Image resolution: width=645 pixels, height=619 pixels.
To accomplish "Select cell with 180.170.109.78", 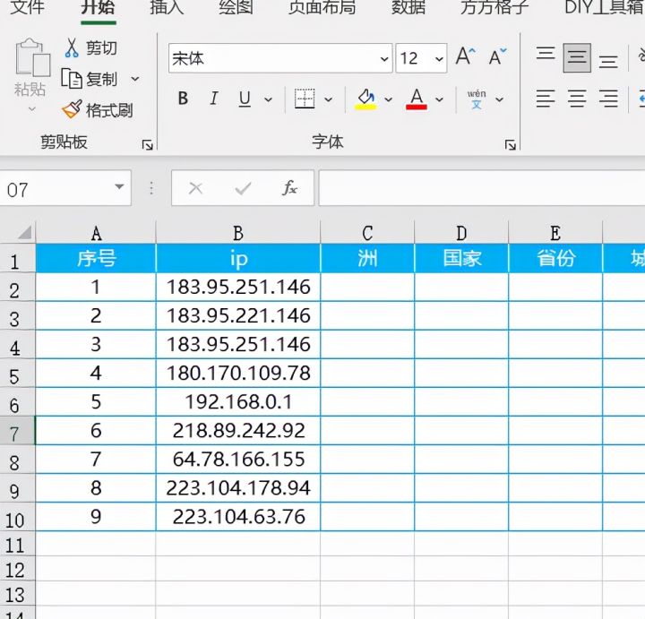I will coord(238,373).
